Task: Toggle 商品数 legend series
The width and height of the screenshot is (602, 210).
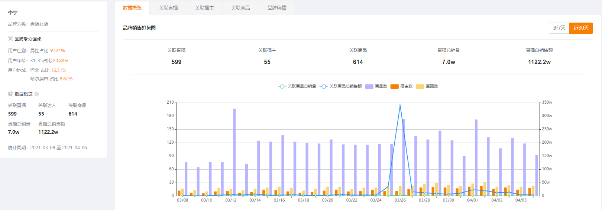Action: point(376,86)
